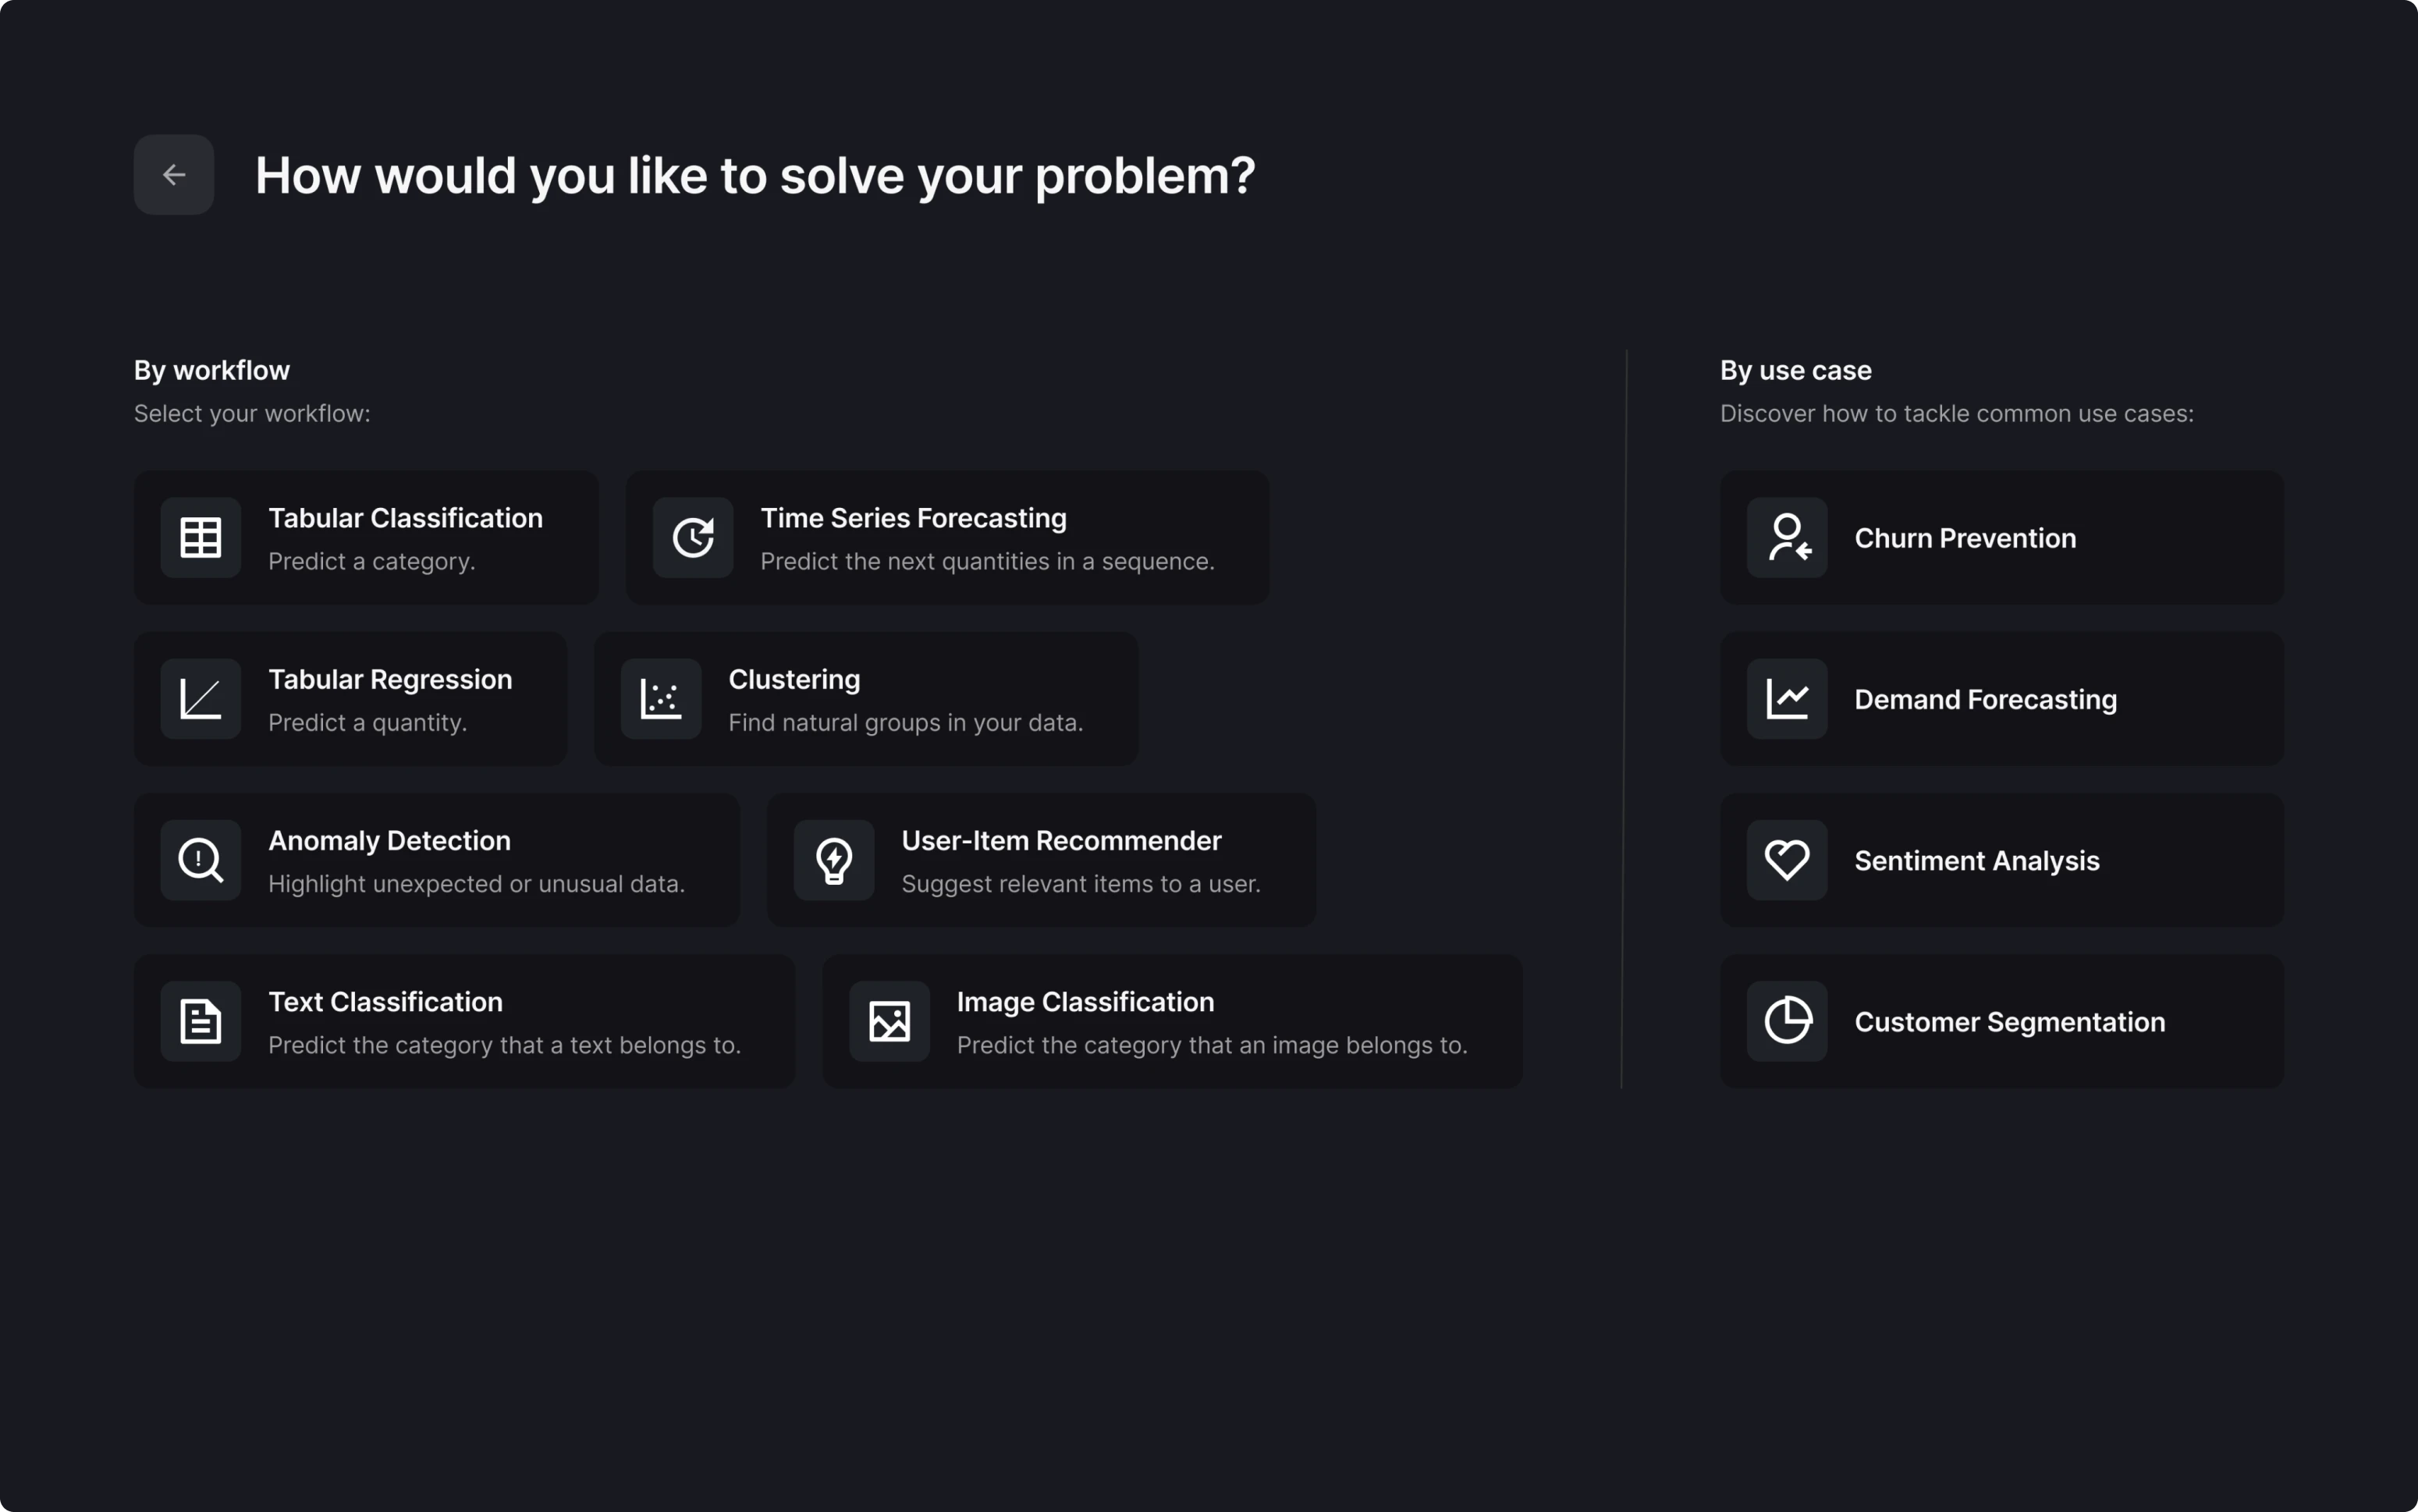Select the Clustering workflow card
The width and height of the screenshot is (2418, 1512).
[x=865, y=699]
